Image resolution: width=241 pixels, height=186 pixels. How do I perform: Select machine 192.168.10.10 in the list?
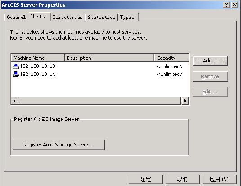(x=38, y=66)
